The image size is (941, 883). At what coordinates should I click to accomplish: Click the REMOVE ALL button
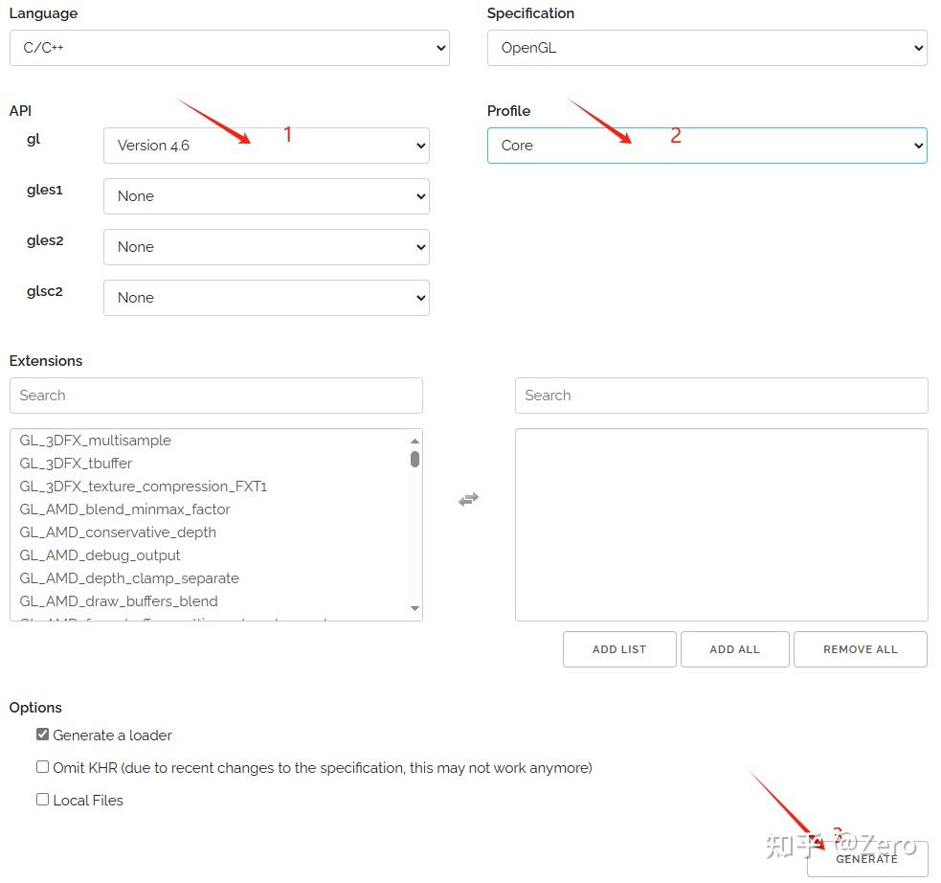click(x=860, y=649)
